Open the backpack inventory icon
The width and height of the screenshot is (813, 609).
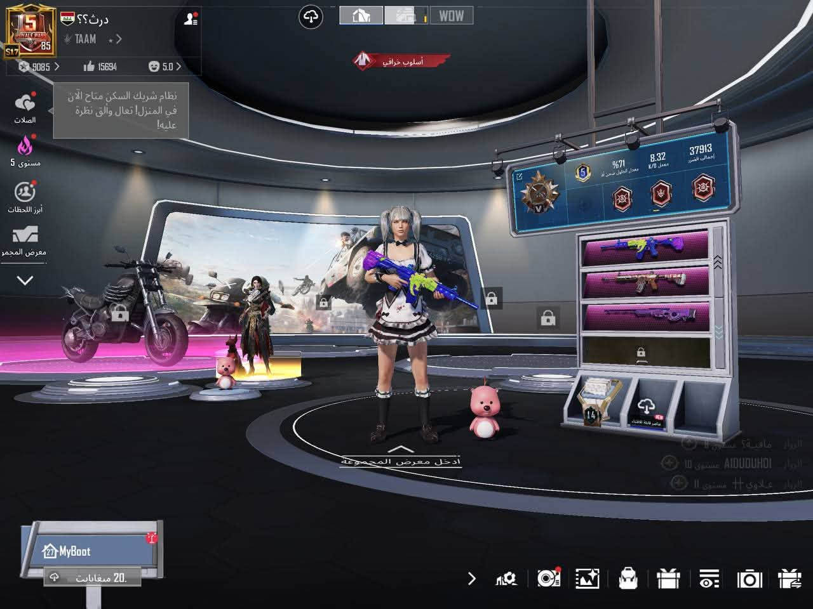click(628, 578)
